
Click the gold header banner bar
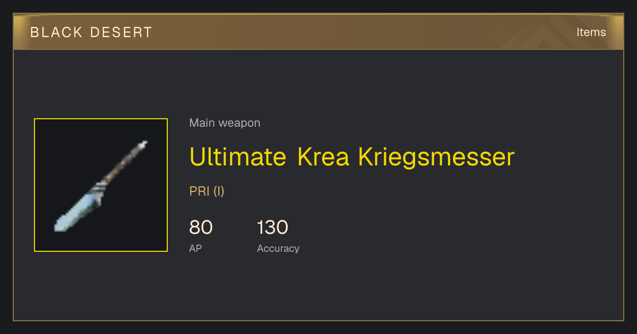pos(318,32)
